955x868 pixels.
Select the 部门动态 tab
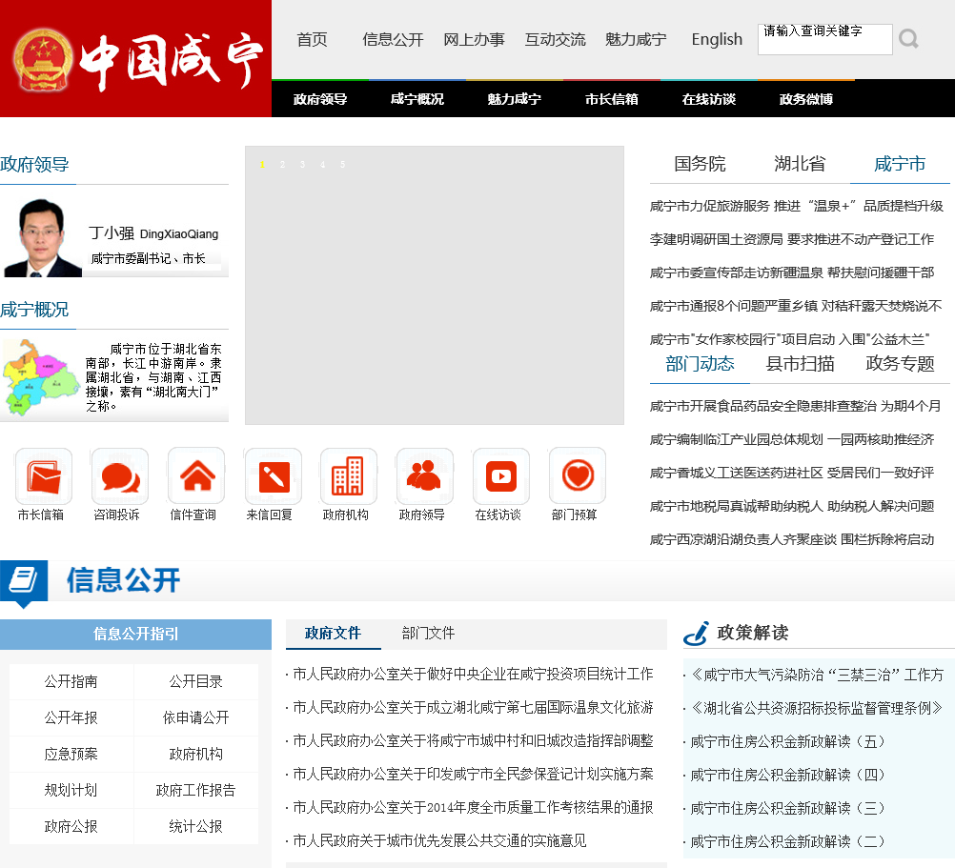pyautogui.click(x=700, y=364)
